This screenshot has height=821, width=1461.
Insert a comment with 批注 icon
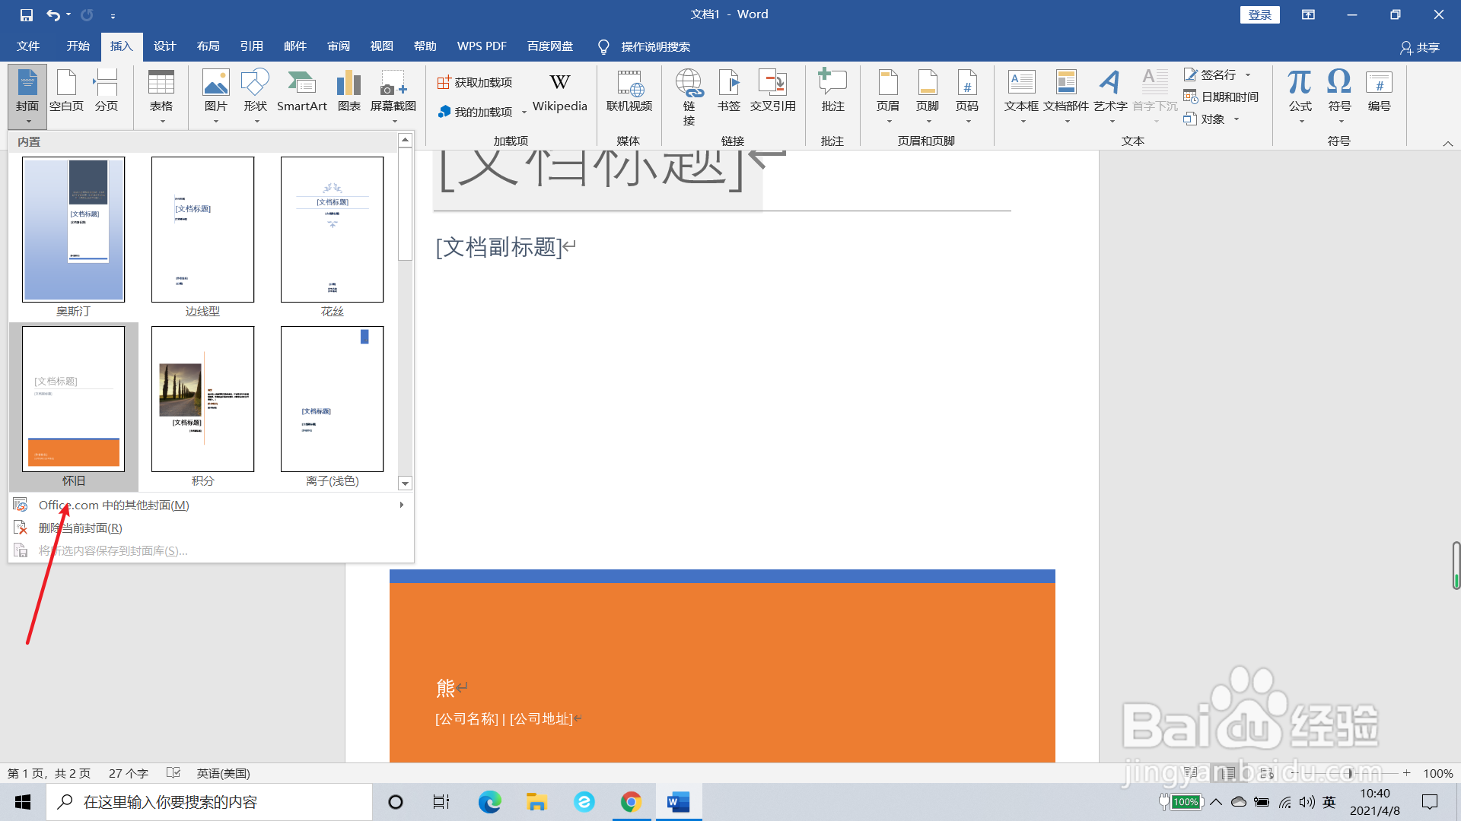pos(832,90)
